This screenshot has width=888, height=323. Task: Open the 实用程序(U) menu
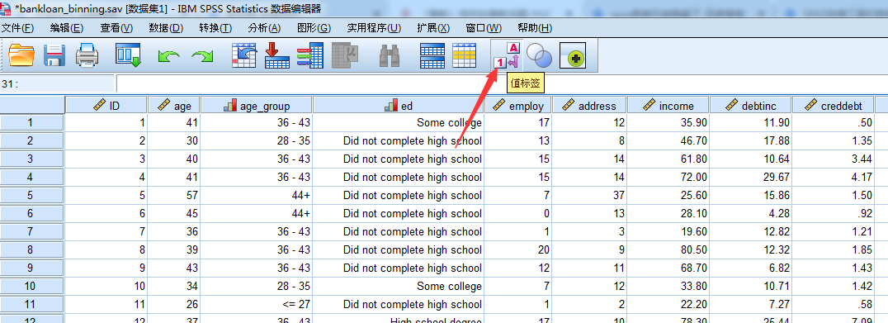click(x=374, y=28)
